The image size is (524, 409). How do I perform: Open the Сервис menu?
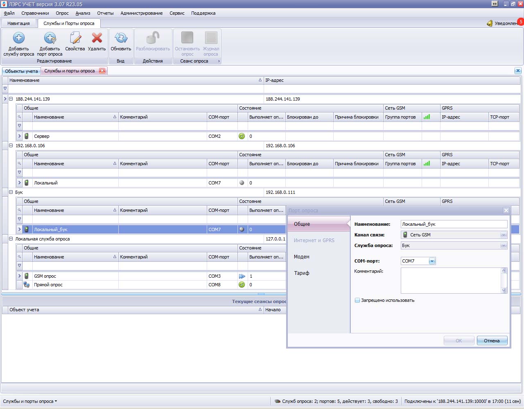coord(177,13)
